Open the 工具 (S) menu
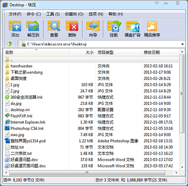The height and width of the screenshot is (186, 188). (53, 14)
